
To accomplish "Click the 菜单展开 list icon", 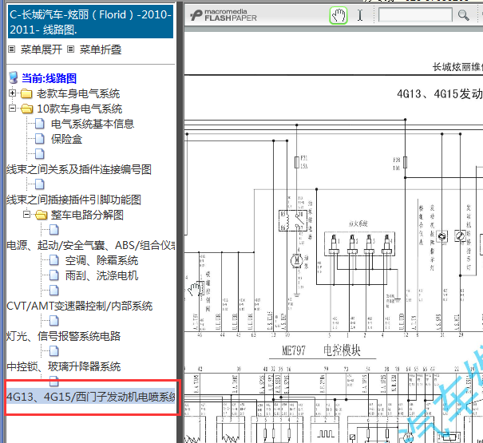I will [x=12, y=49].
